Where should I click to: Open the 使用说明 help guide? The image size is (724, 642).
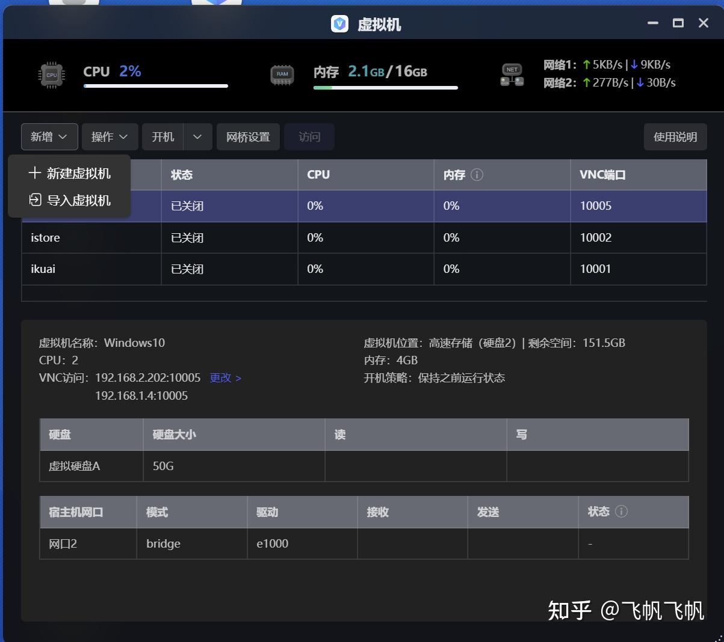coord(675,136)
